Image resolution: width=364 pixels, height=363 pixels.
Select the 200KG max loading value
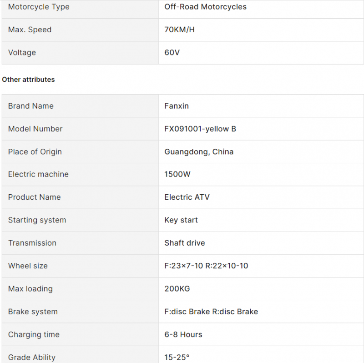177,289
